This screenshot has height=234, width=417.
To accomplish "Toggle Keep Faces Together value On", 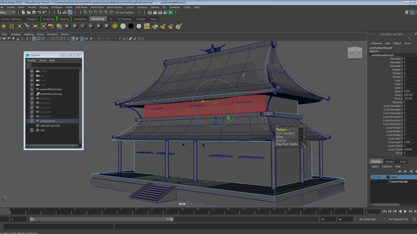I will coord(303,144).
